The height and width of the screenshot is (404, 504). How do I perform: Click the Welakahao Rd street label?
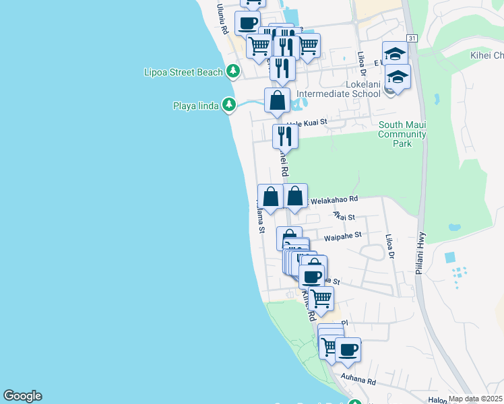tap(334, 200)
